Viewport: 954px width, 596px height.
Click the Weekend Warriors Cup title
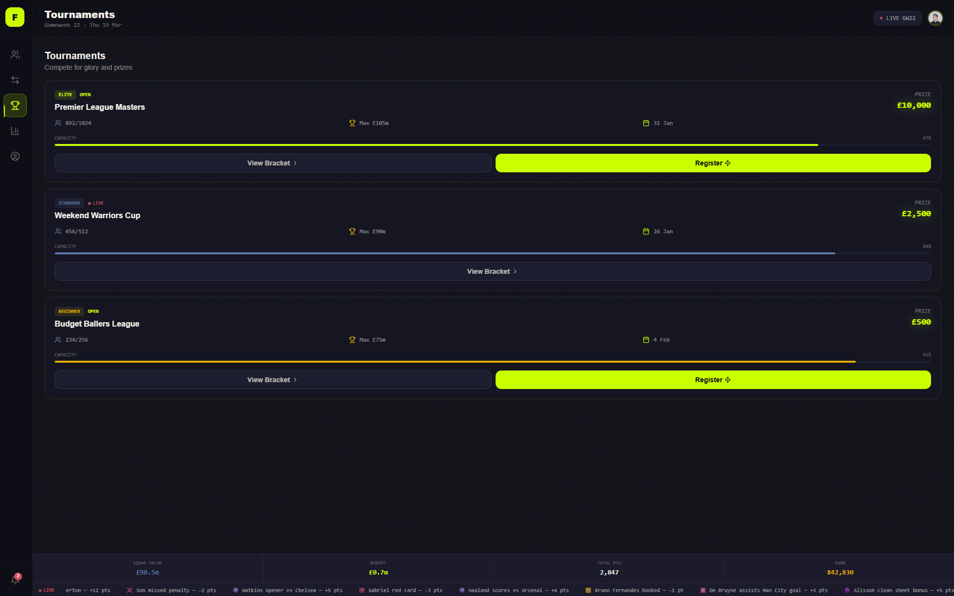point(97,215)
